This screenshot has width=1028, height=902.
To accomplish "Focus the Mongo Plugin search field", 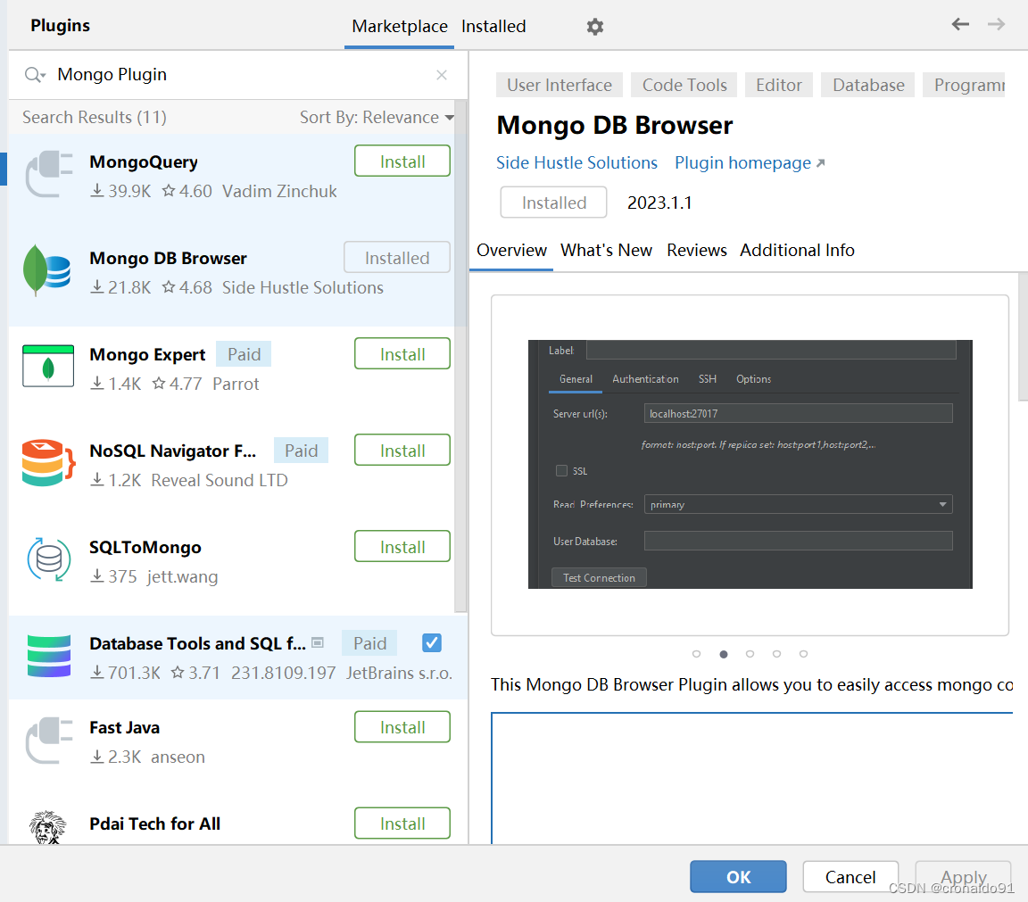I will coord(238,75).
